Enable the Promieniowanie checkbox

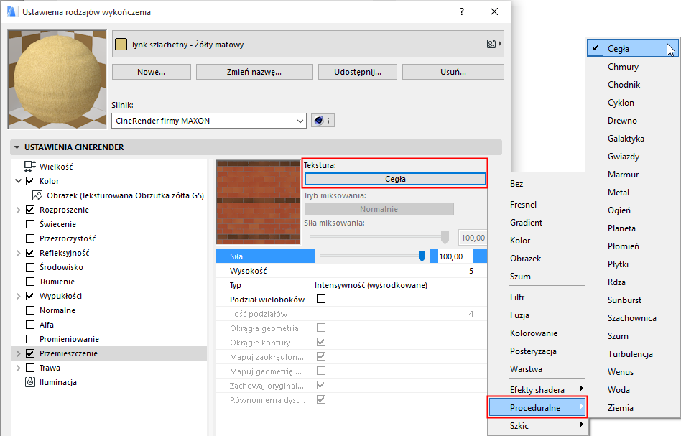(30, 339)
